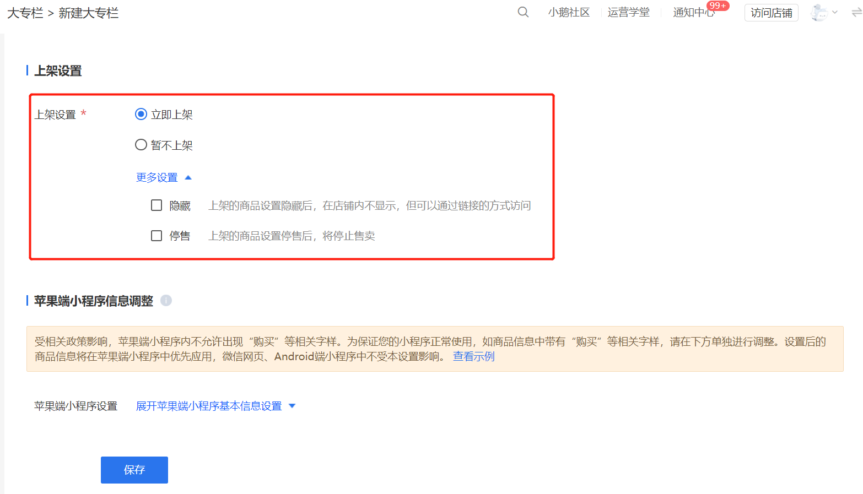
Task: Go to 运营学堂 in top navigation
Action: pos(628,13)
